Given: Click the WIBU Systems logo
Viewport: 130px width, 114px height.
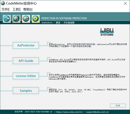Looking at the screenshot, I should (107, 32).
